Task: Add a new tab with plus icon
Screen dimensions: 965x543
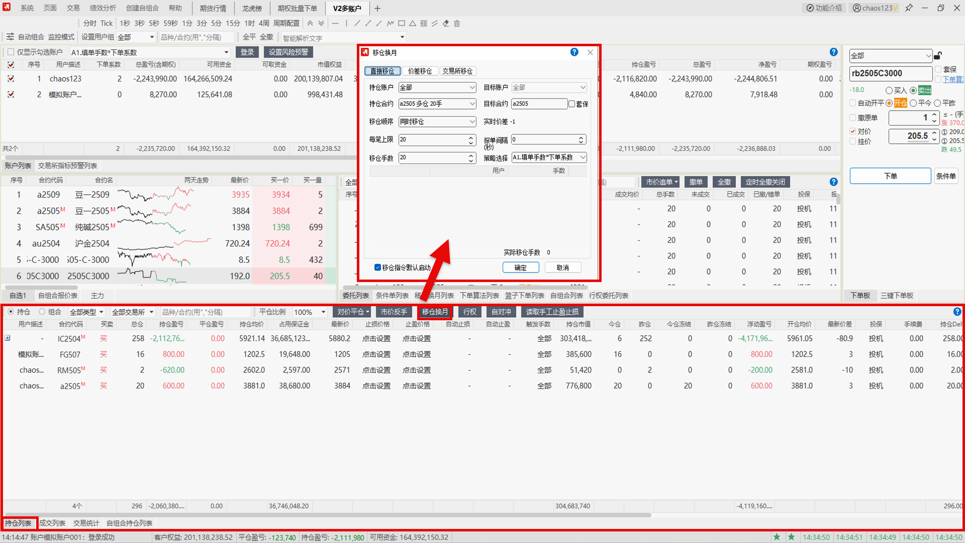Action: click(x=377, y=8)
